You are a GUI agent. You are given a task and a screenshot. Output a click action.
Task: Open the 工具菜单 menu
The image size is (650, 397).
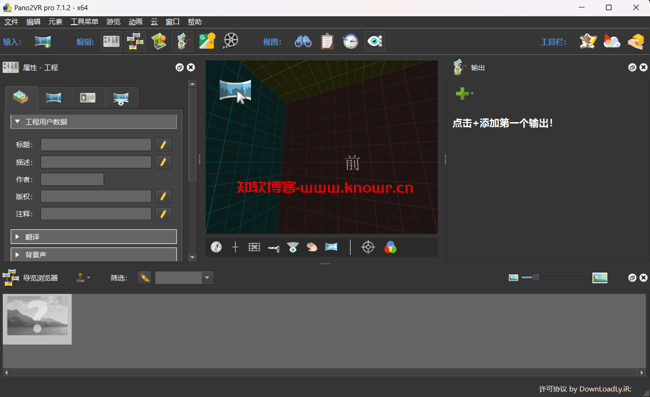pos(84,22)
